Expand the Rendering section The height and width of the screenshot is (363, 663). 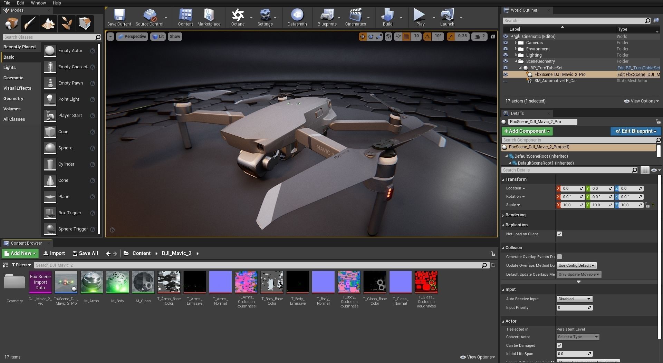[x=503, y=215]
